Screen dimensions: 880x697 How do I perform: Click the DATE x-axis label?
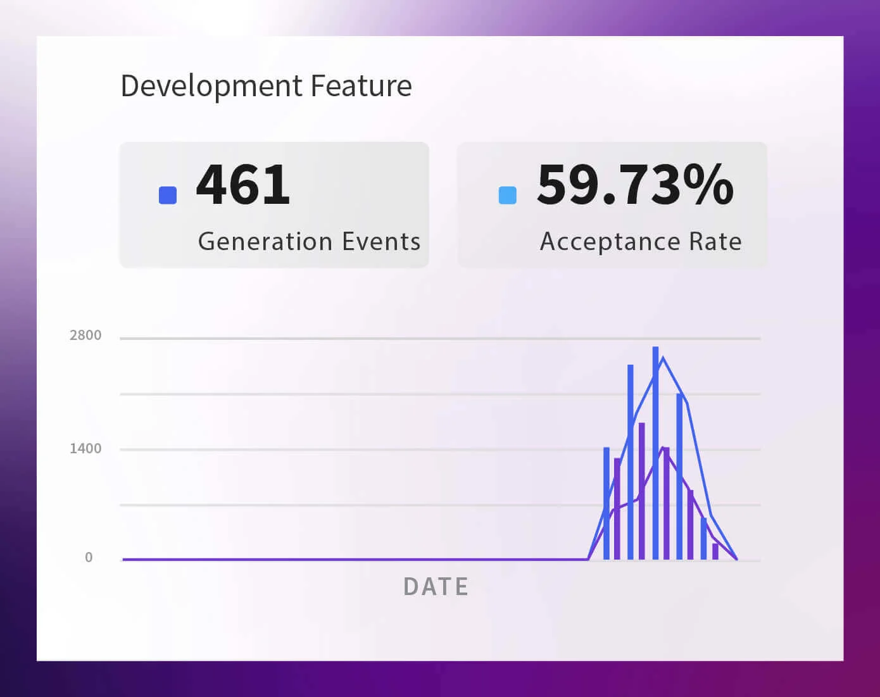click(436, 587)
